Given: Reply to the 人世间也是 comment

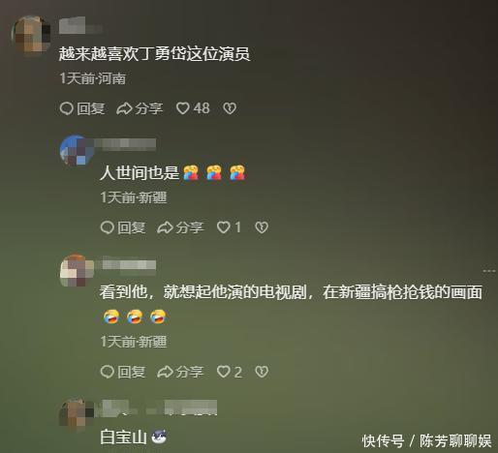Looking at the screenshot, I should coord(123,227).
